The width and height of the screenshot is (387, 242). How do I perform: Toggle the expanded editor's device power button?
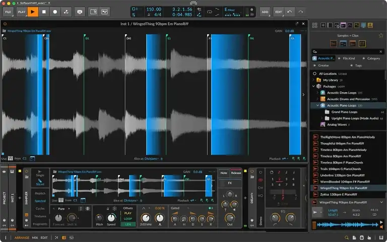click(x=5, y=24)
